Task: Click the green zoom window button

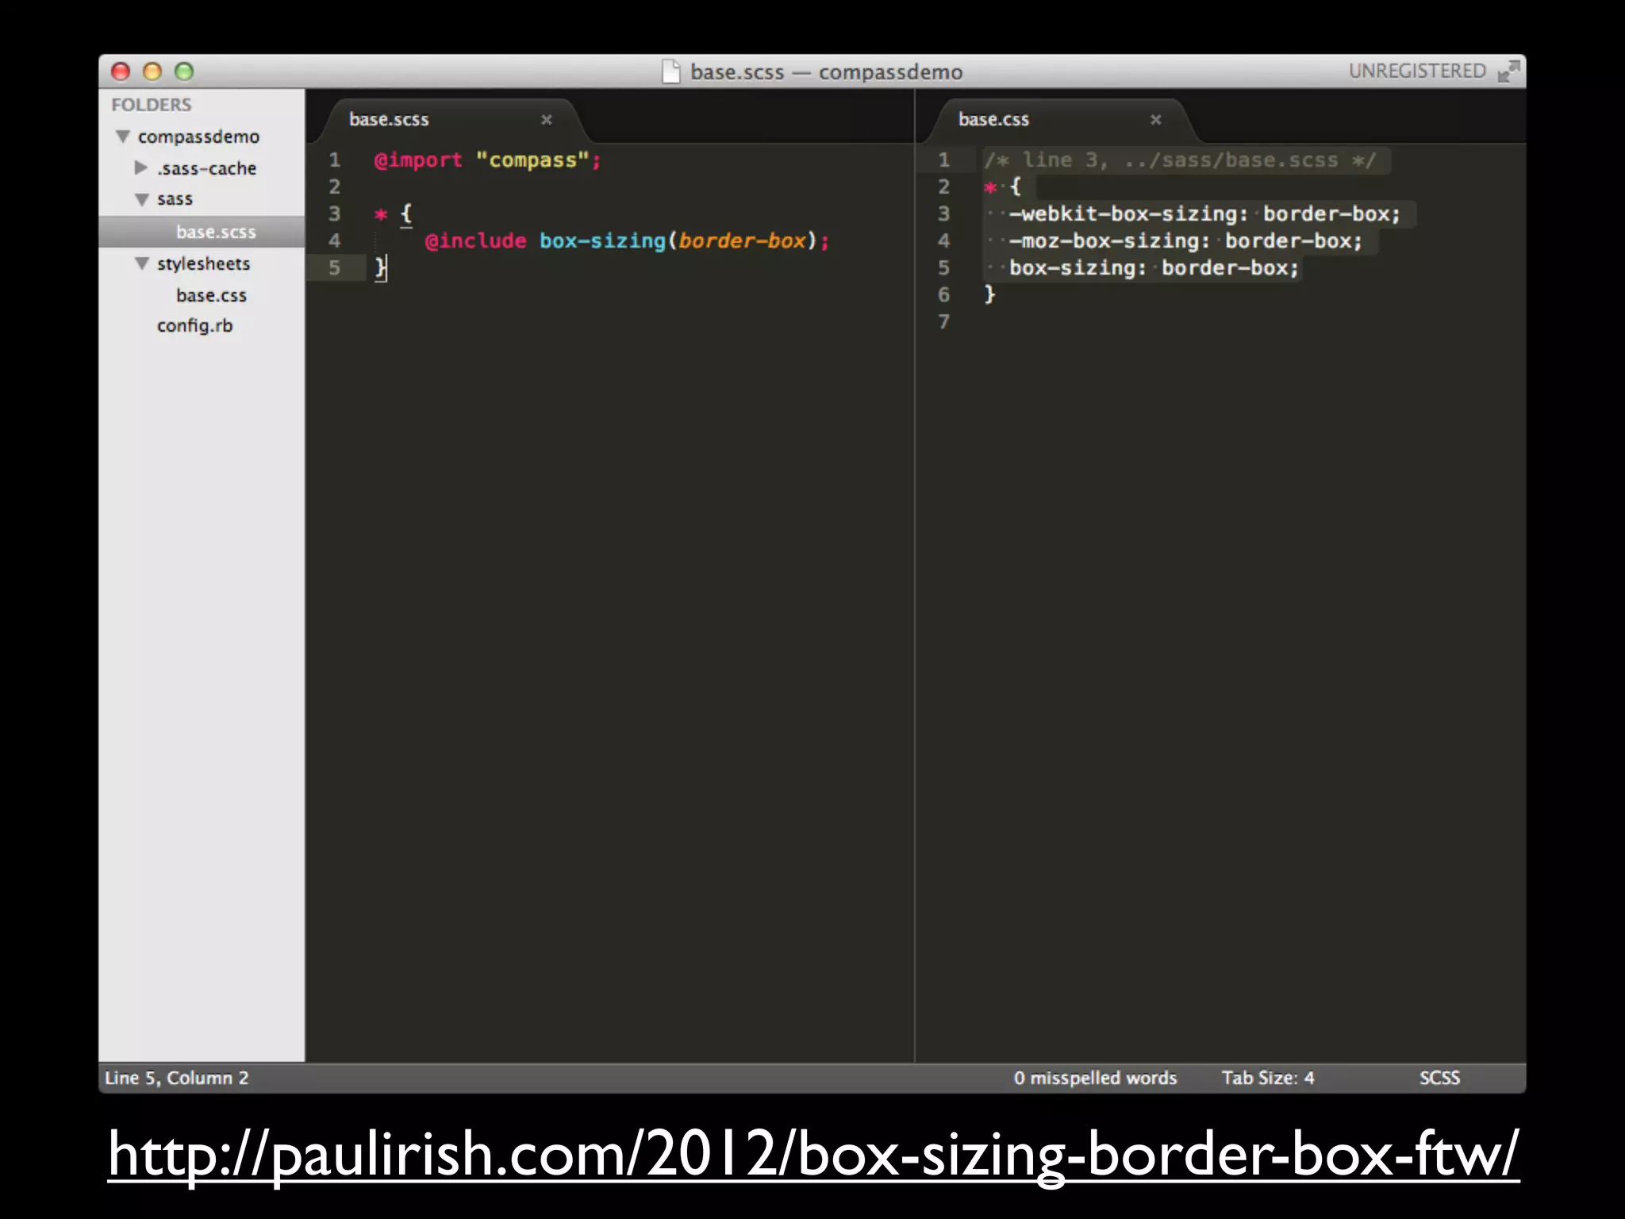Action: tap(184, 72)
